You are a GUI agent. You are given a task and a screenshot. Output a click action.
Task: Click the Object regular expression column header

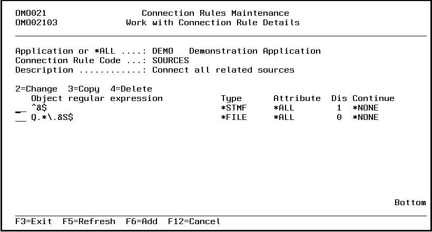97,98
